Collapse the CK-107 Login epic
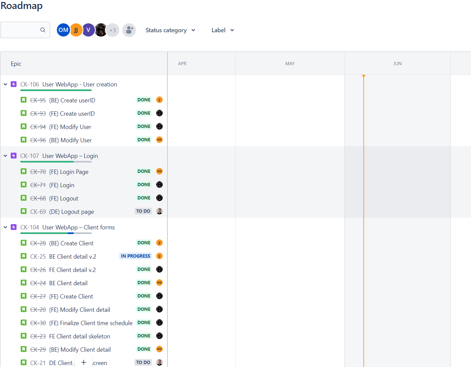Image resolution: width=471 pixels, height=367 pixels. click(x=5, y=156)
